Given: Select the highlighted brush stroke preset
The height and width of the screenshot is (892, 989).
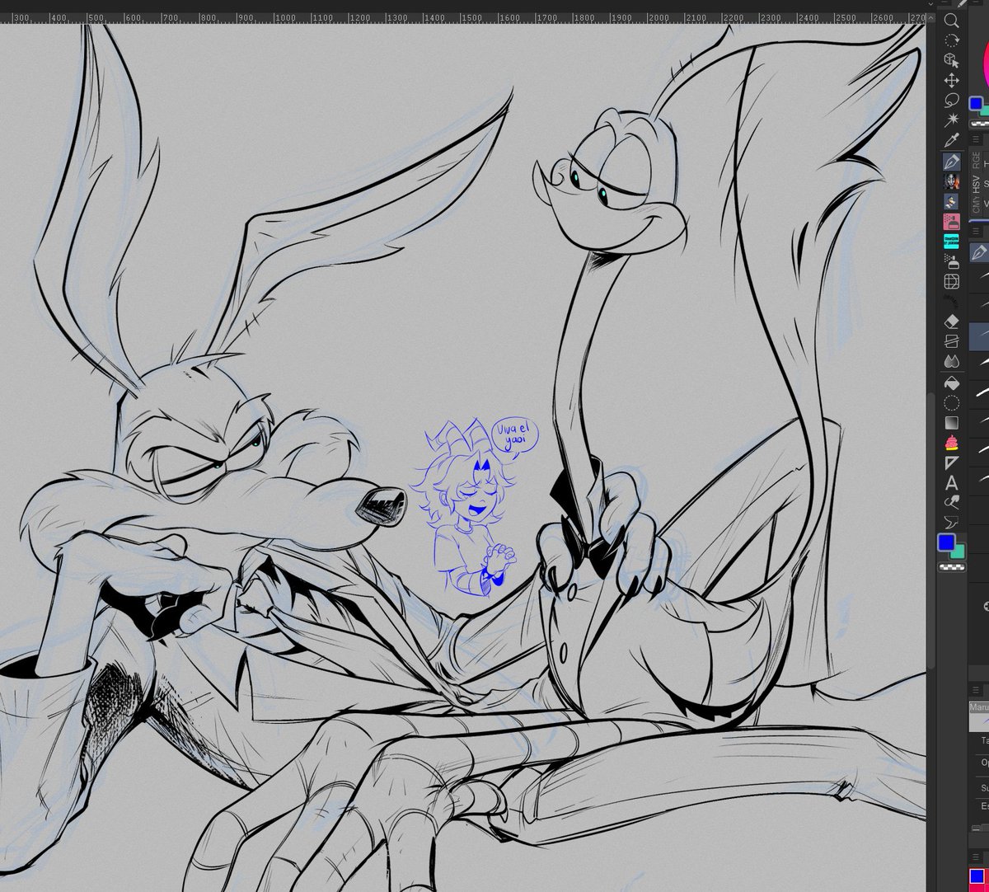Looking at the screenshot, I should point(979,336).
